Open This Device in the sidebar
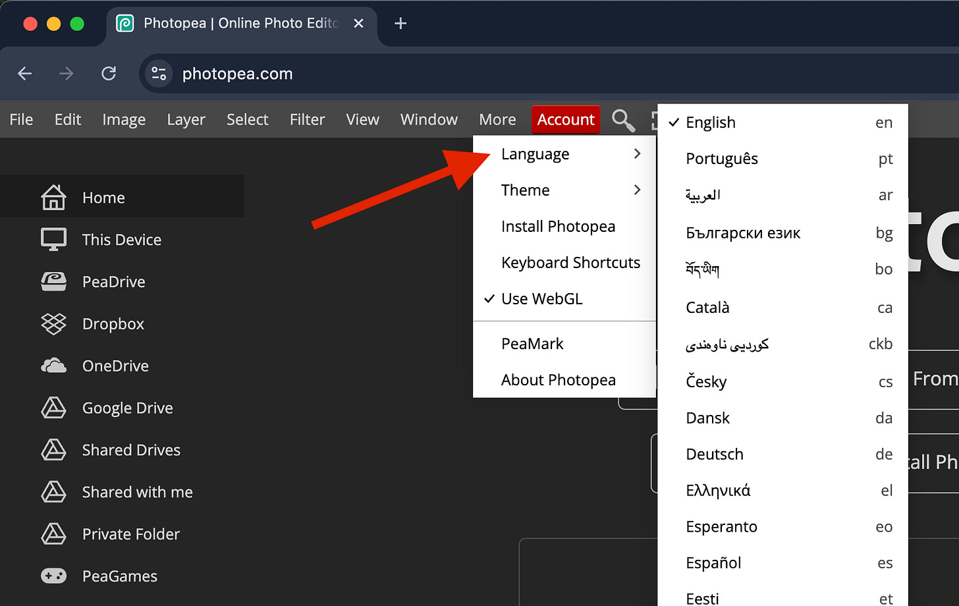The height and width of the screenshot is (606, 959). [122, 239]
